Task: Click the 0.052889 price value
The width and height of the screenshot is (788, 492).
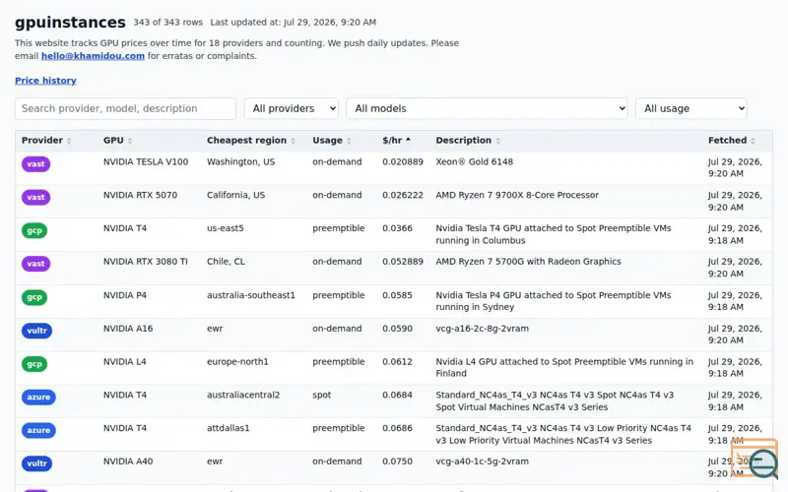Action: tap(403, 261)
